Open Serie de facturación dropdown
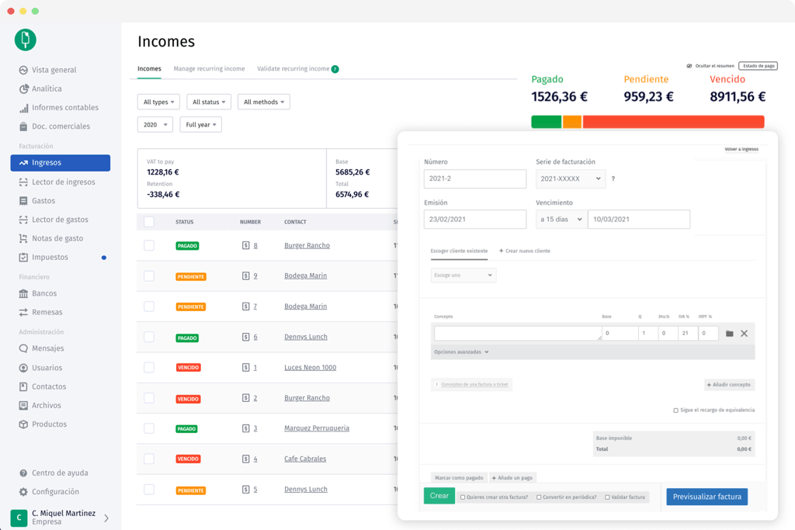 pyautogui.click(x=570, y=178)
